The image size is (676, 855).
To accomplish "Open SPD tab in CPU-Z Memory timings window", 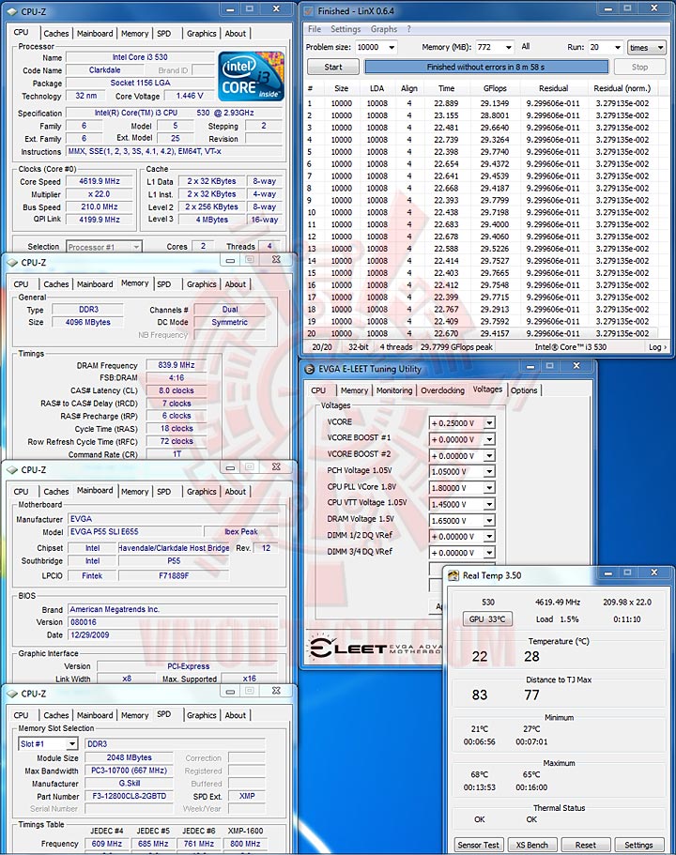I will (x=163, y=284).
